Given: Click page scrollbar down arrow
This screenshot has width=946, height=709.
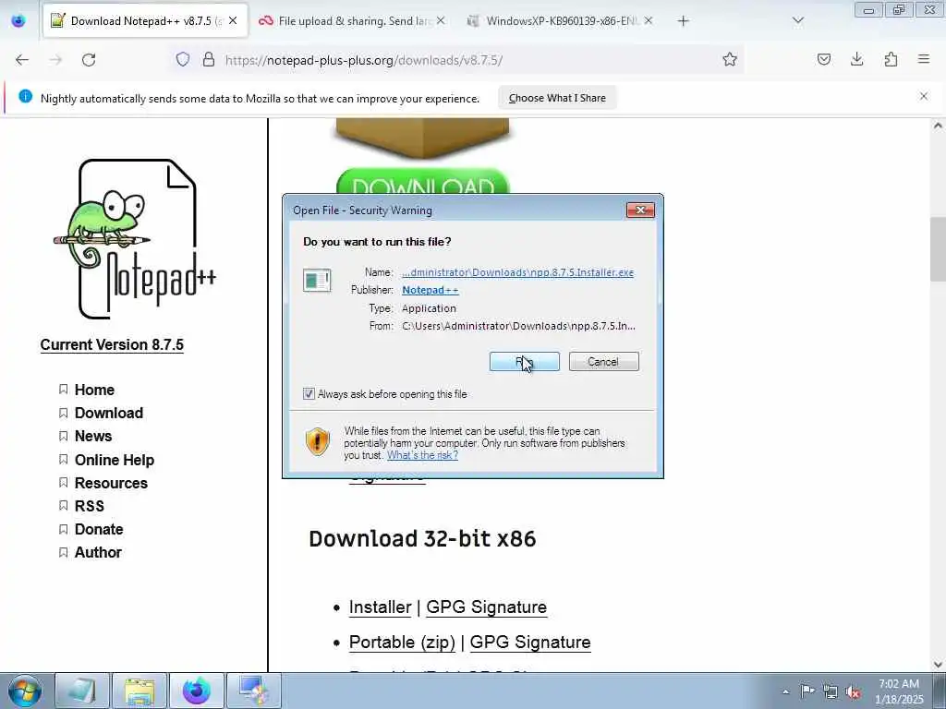Looking at the screenshot, I should click(938, 665).
